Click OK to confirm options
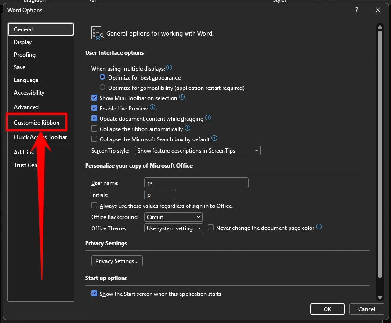 [327, 309]
